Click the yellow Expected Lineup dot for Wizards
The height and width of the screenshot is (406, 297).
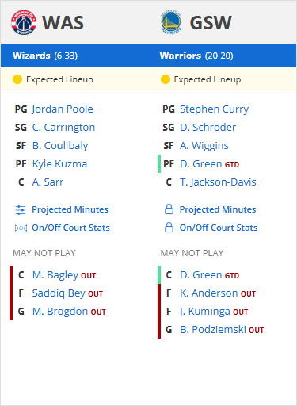tap(17, 79)
